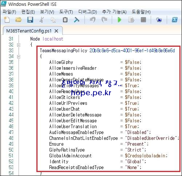This screenshot has width=182, height=176.
Task: Click GiphyRatingType property name
Action: (x=67, y=150)
